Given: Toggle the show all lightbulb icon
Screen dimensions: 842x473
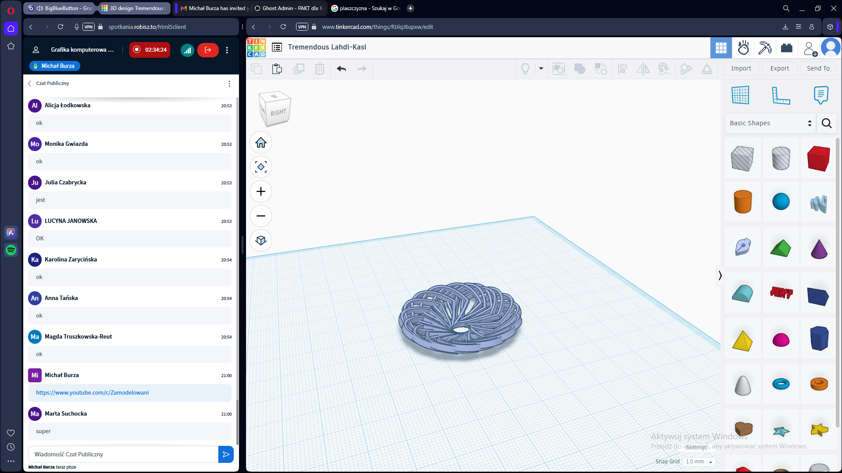Looking at the screenshot, I should 525,69.
